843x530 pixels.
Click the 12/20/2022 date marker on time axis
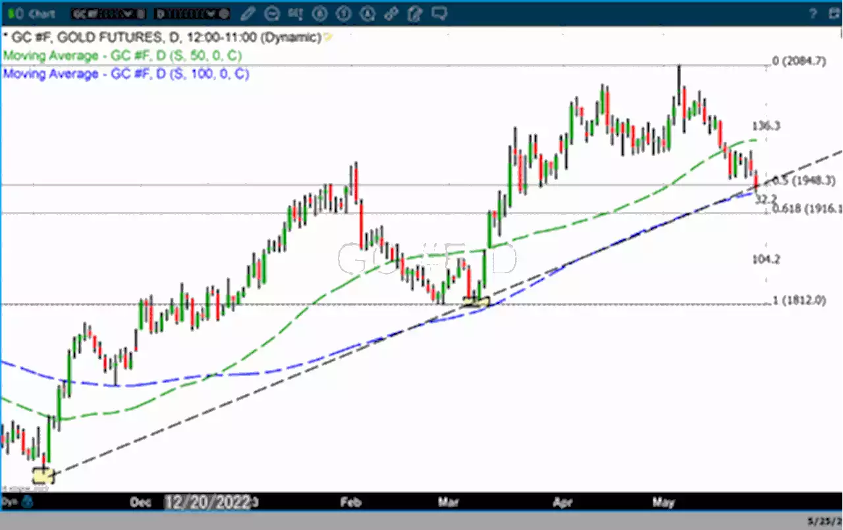(x=209, y=503)
